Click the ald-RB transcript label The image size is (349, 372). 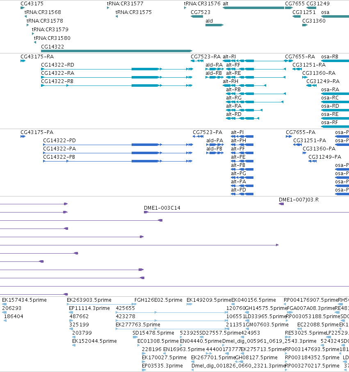[x=214, y=73]
